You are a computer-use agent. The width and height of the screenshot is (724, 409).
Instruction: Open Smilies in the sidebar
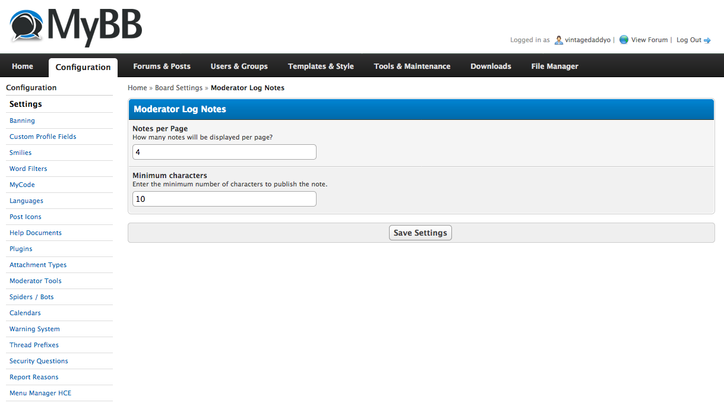tap(21, 153)
